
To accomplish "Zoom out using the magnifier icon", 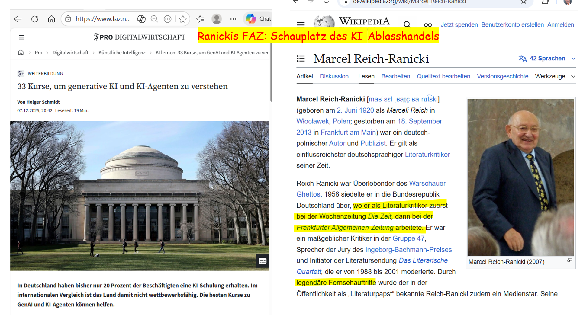I will coord(154,19).
